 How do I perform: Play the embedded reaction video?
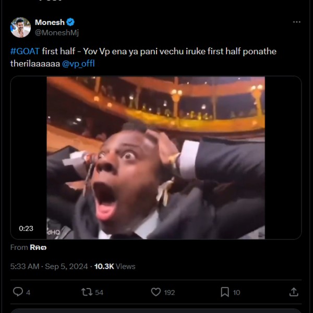pyautogui.click(x=155, y=158)
